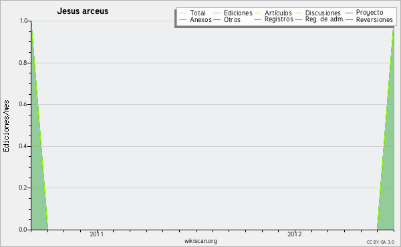This screenshot has height=247, width=401.
Task: Click the orange Anexos legend line swatch
Action: pos(183,20)
